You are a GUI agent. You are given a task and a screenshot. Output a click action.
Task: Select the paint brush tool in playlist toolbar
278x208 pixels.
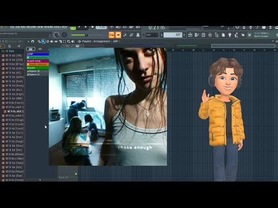(43, 42)
